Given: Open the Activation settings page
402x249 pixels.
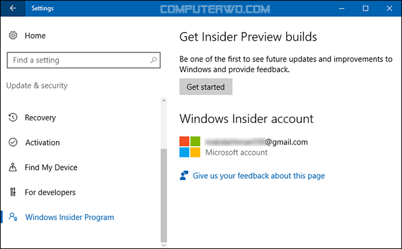Looking at the screenshot, I should (42, 142).
